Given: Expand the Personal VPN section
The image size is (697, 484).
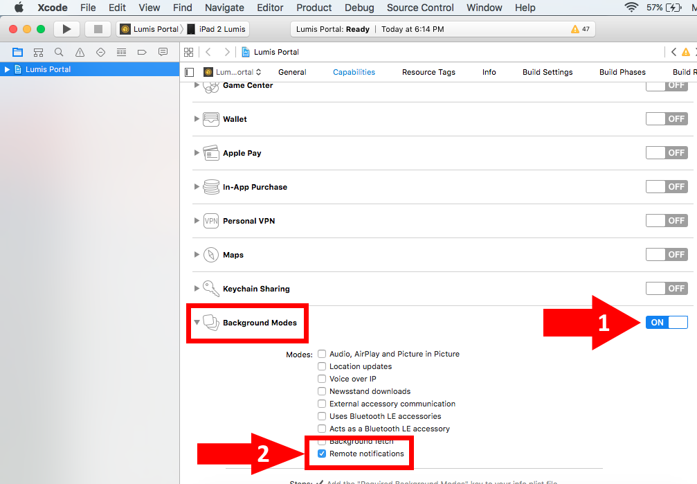Looking at the screenshot, I should (x=197, y=221).
